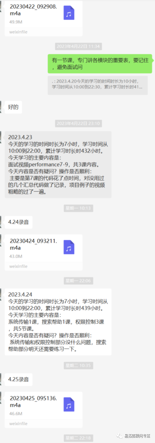Open the 20230422_092908.m4a audio file icon
Viewport: 155px width, 443px height.
(x=69, y=13)
